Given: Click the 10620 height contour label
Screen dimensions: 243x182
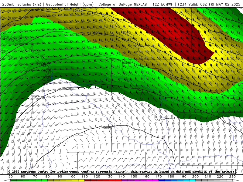Looking at the screenshot, I should point(66,88).
